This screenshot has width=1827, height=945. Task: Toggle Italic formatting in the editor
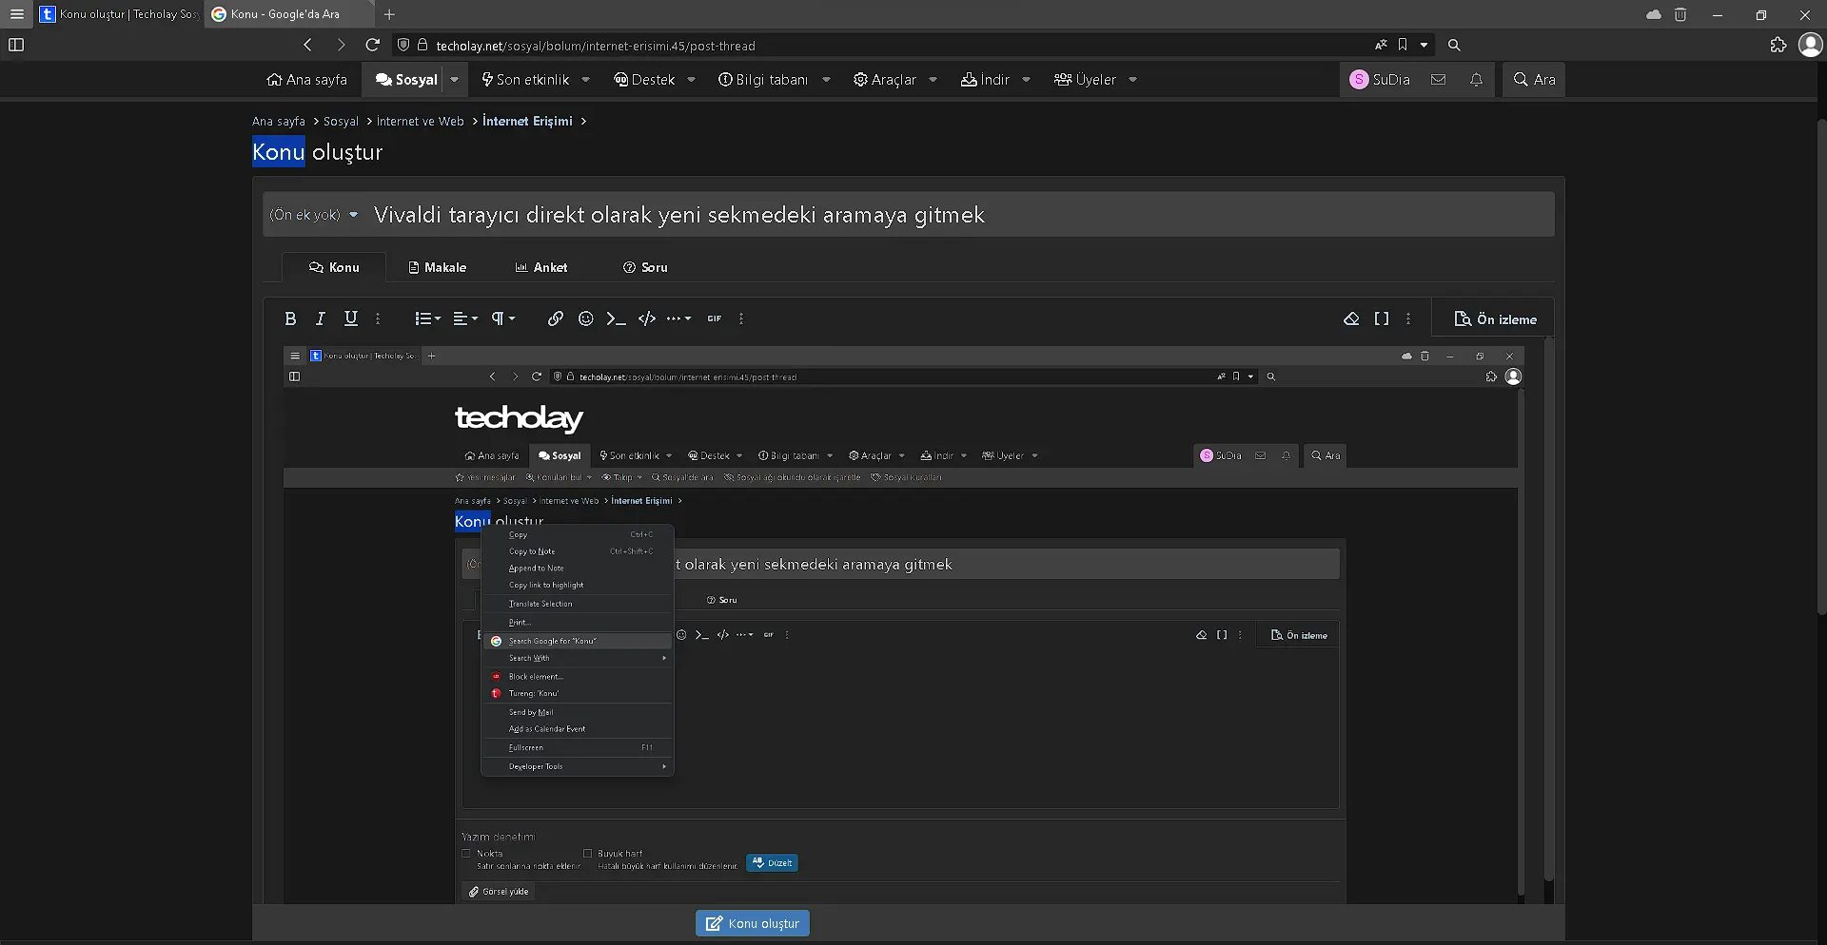[x=321, y=318]
